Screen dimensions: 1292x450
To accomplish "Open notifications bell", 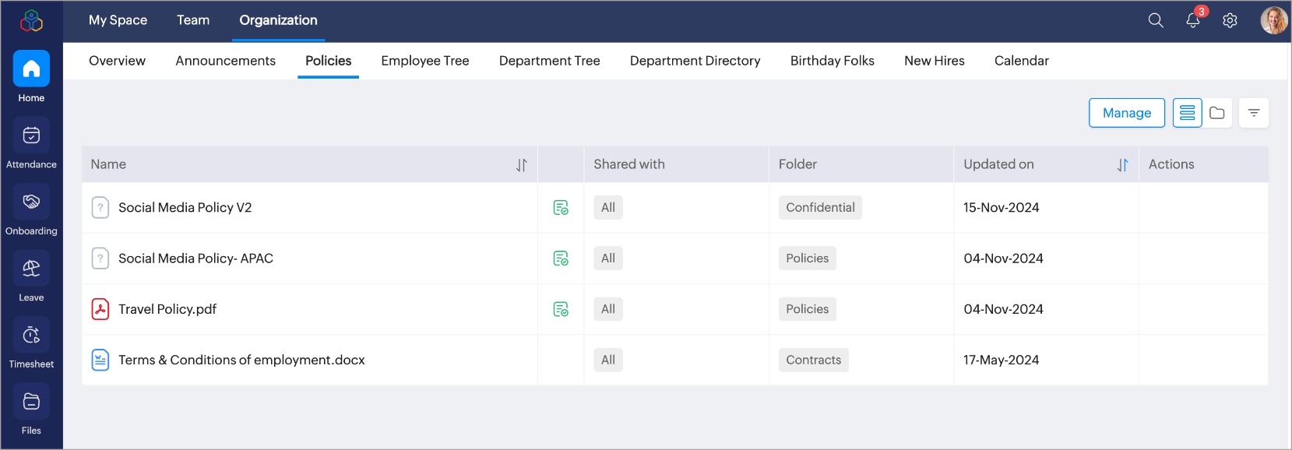I will (x=1192, y=20).
